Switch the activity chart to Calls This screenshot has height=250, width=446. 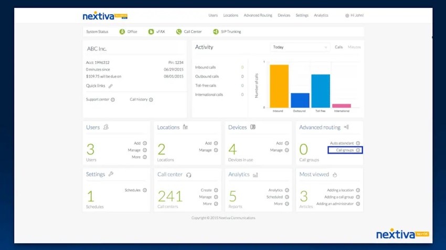click(338, 47)
